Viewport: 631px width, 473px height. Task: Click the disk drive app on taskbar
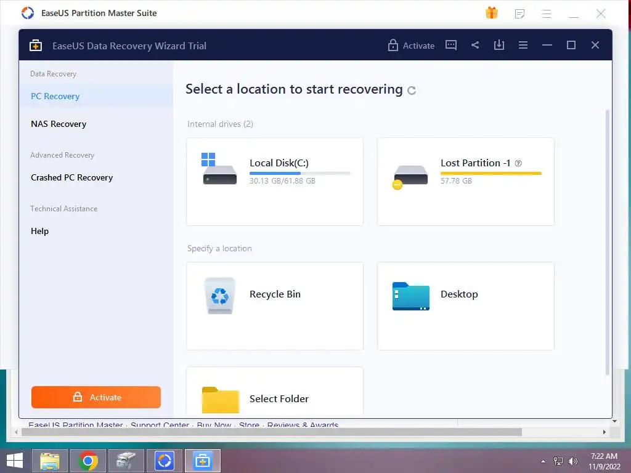tap(126, 461)
